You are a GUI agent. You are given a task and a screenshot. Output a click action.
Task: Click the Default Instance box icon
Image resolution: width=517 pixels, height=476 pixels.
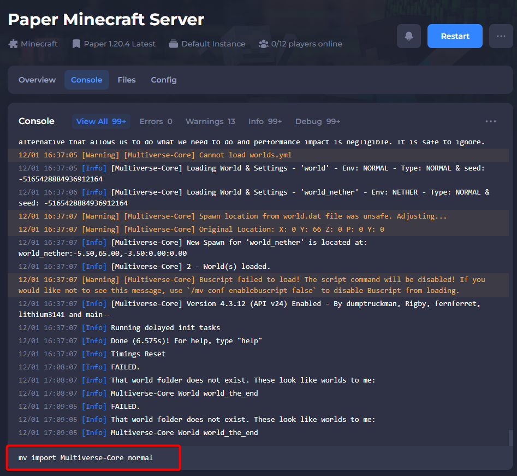[x=174, y=44]
